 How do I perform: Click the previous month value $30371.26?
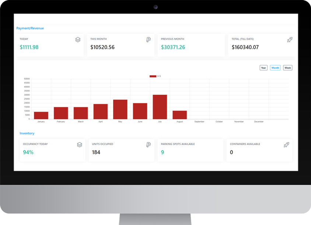tap(173, 47)
